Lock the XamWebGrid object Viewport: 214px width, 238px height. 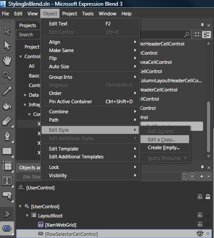[208, 224]
